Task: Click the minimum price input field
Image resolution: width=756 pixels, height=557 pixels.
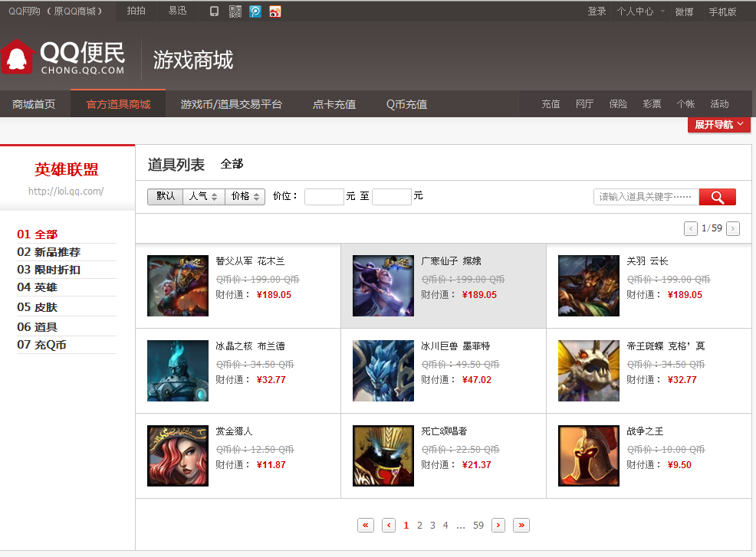Action: tap(324, 197)
